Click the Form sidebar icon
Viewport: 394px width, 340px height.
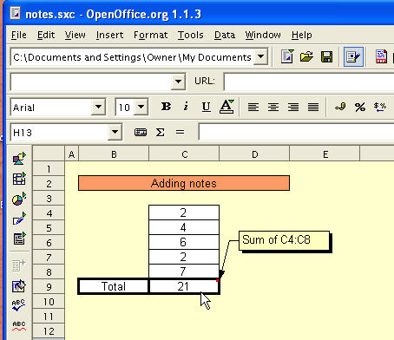19,239
